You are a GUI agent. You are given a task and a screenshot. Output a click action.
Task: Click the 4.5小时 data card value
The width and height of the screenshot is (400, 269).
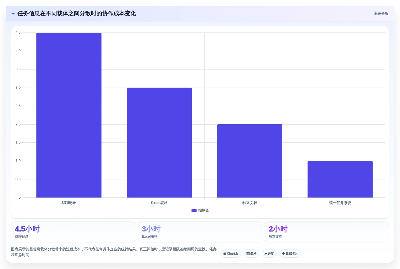point(27,229)
